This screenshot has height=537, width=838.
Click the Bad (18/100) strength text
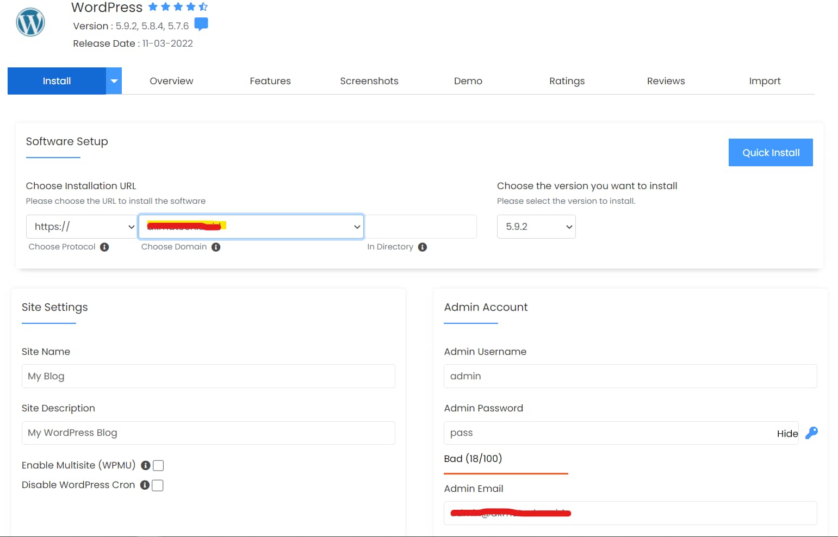click(473, 459)
